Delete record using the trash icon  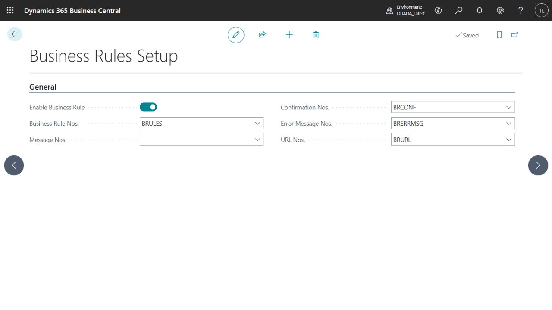coord(316,35)
